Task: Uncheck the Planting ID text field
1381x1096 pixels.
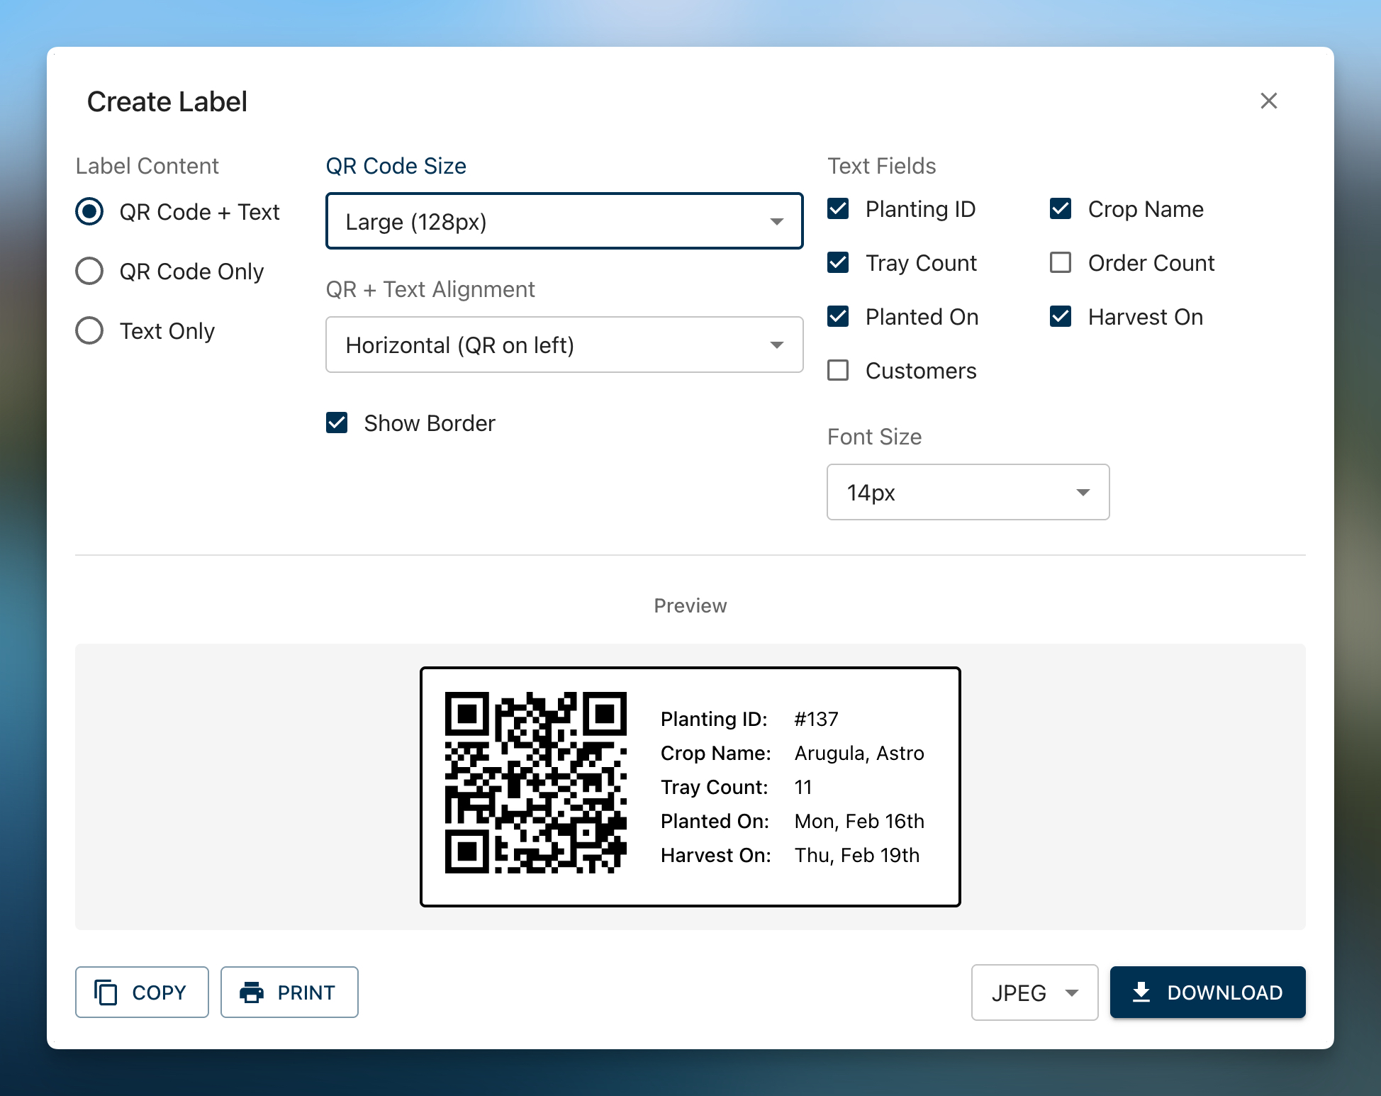Action: pyautogui.click(x=838, y=208)
